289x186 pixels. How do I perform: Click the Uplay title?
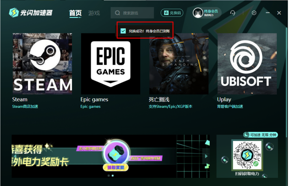[224, 100]
